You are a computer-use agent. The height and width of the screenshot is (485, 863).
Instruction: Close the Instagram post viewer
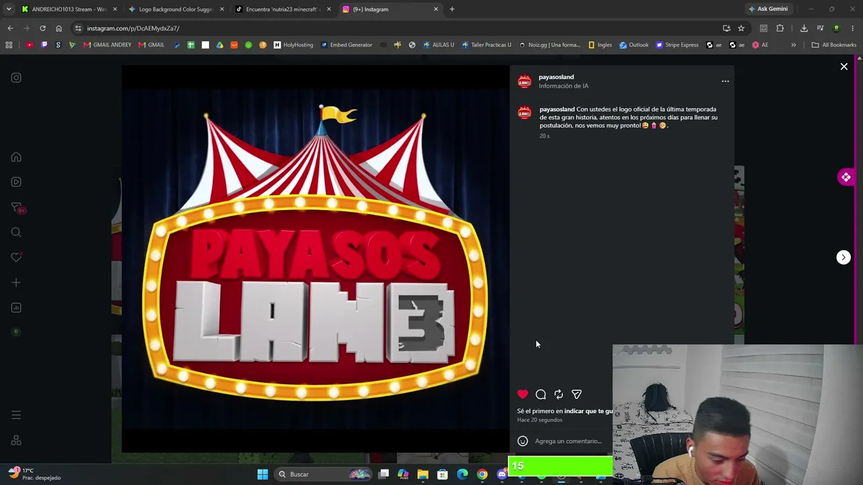coord(843,67)
